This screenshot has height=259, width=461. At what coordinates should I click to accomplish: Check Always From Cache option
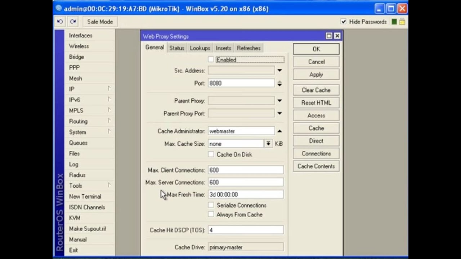point(211,214)
